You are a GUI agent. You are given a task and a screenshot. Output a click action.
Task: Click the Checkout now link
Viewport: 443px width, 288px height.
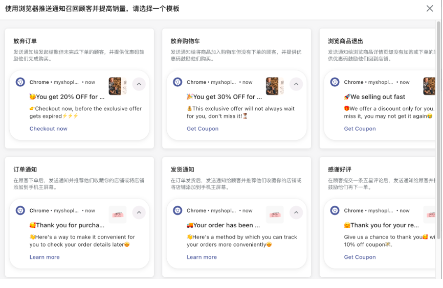(49, 129)
